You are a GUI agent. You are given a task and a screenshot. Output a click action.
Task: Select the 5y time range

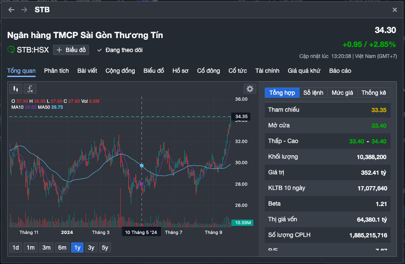point(105,248)
